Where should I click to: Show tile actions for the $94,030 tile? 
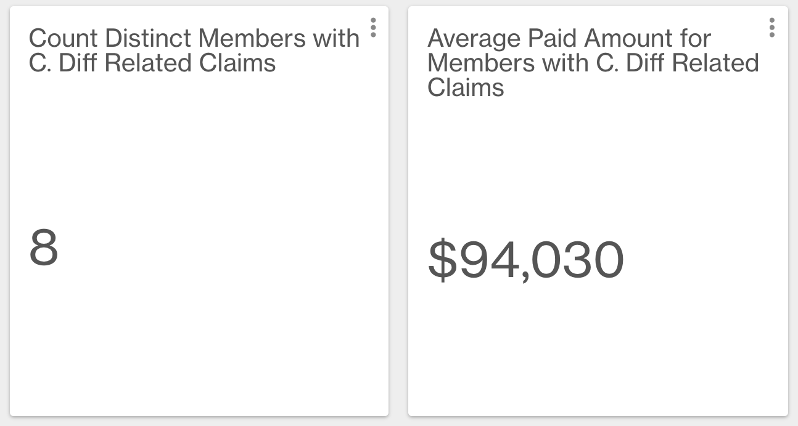pyautogui.click(x=771, y=28)
